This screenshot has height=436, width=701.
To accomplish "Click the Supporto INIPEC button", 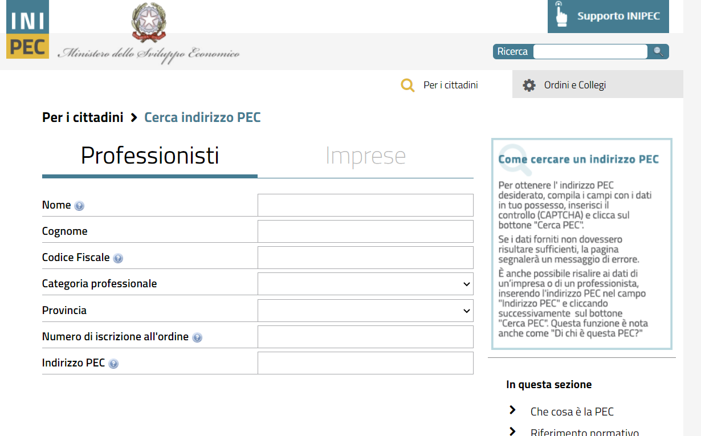I will point(608,16).
